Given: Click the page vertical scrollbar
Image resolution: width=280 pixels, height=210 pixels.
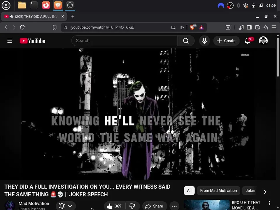Looking at the screenshot, I should tap(278, 57).
